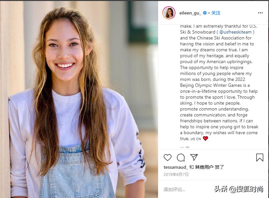Click the 头条 @搜狐时尚 watermark

point(239,189)
